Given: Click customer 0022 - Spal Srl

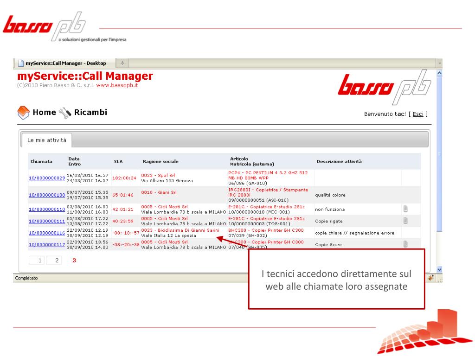Looking at the screenshot, I should (x=158, y=175).
